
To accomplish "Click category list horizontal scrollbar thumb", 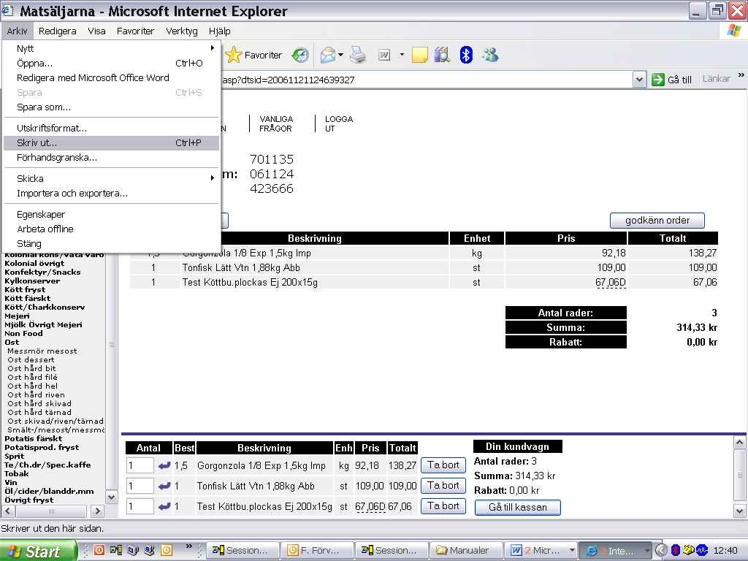I will [52, 511].
